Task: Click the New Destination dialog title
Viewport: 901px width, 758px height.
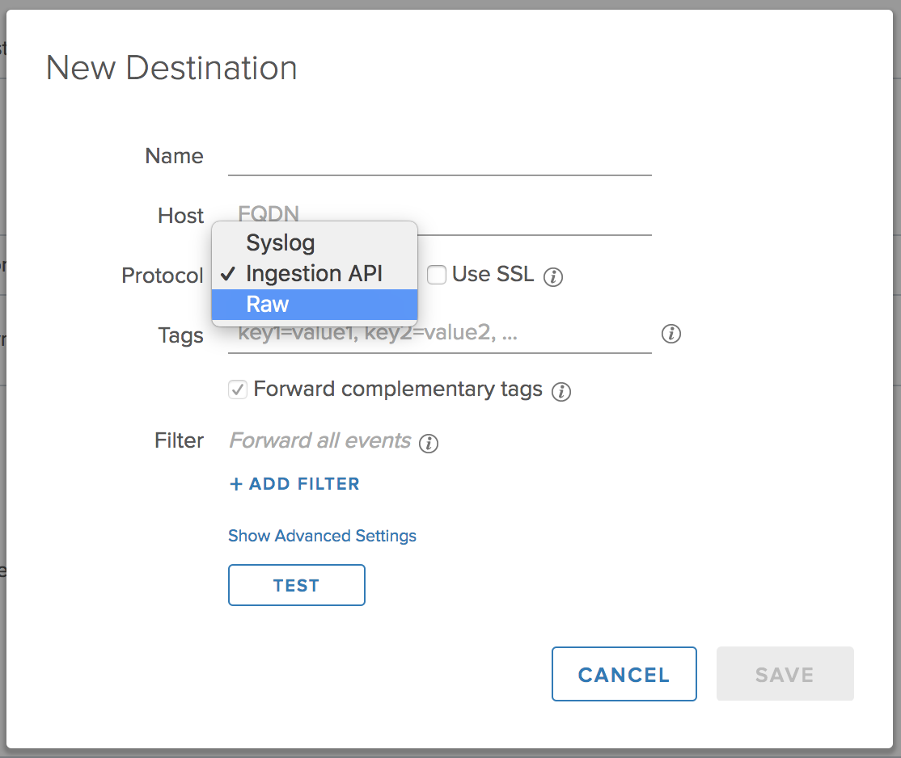Action: [171, 68]
